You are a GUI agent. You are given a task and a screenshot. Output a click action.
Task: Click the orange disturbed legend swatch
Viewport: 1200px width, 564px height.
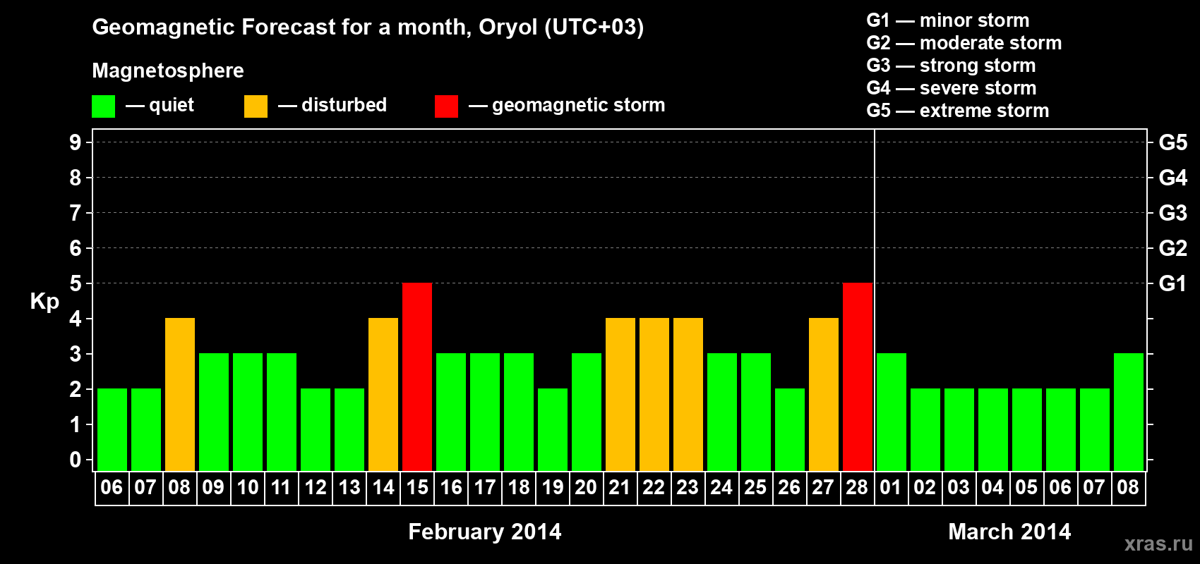pos(256,106)
